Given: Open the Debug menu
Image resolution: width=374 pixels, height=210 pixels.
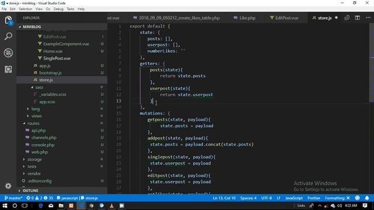Looking at the screenshot, I should (58, 9).
